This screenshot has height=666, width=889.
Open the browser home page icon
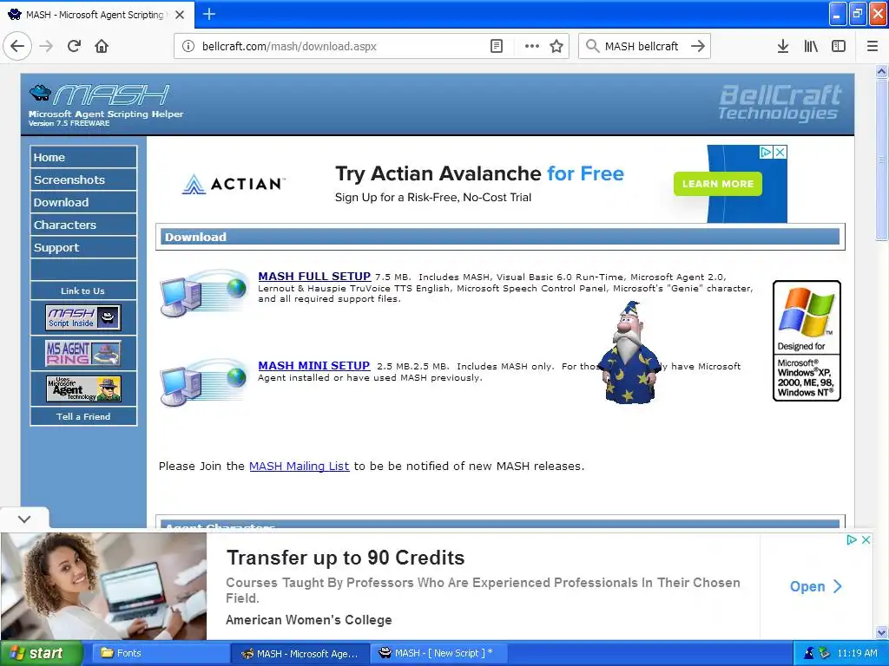click(102, 46)
